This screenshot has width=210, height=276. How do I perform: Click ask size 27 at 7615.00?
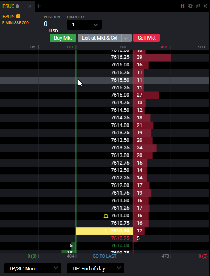tap(139, 95)
